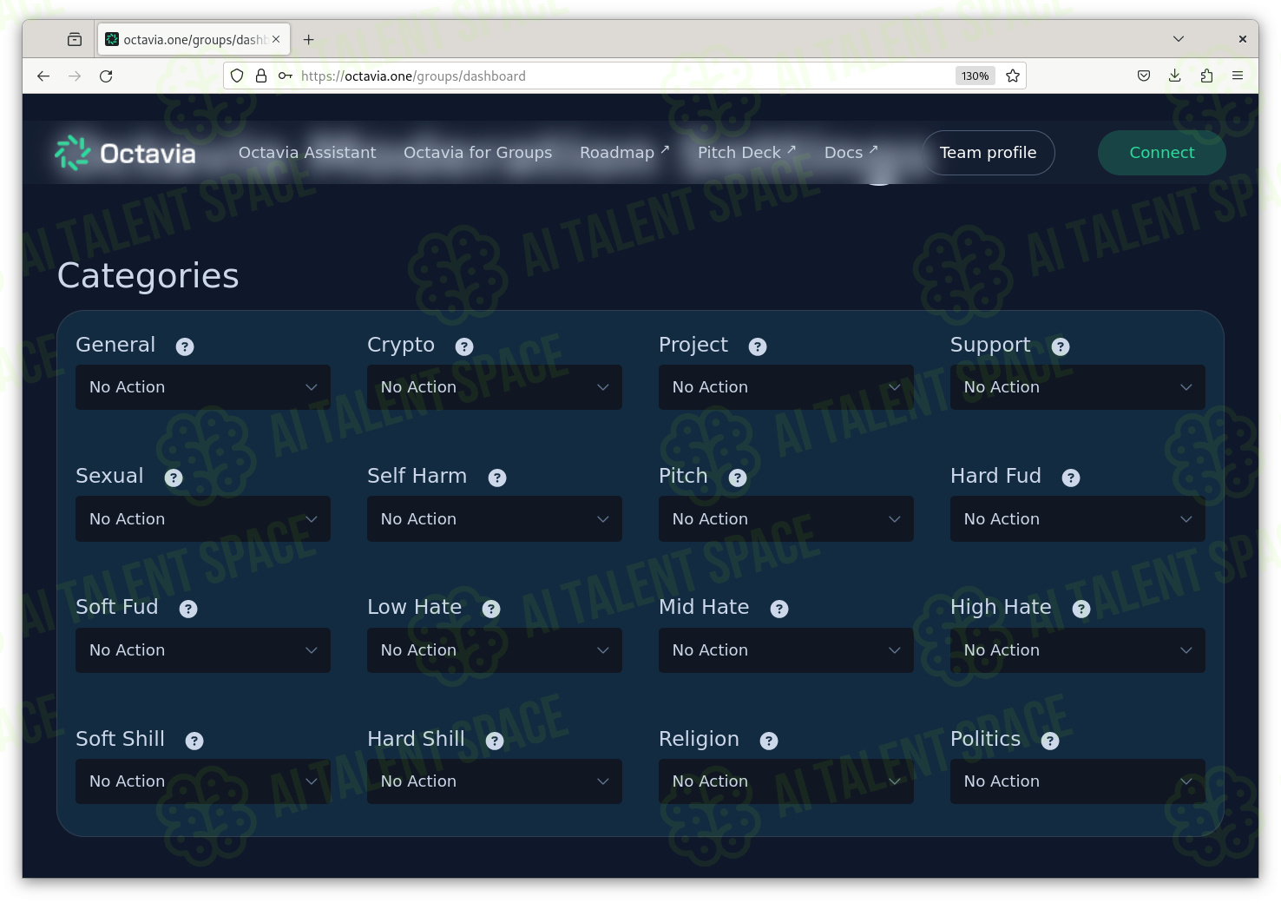This screenshot has height=903, width=1281.
Task: Click the Categories heading
Action: (x=148, y=276)
